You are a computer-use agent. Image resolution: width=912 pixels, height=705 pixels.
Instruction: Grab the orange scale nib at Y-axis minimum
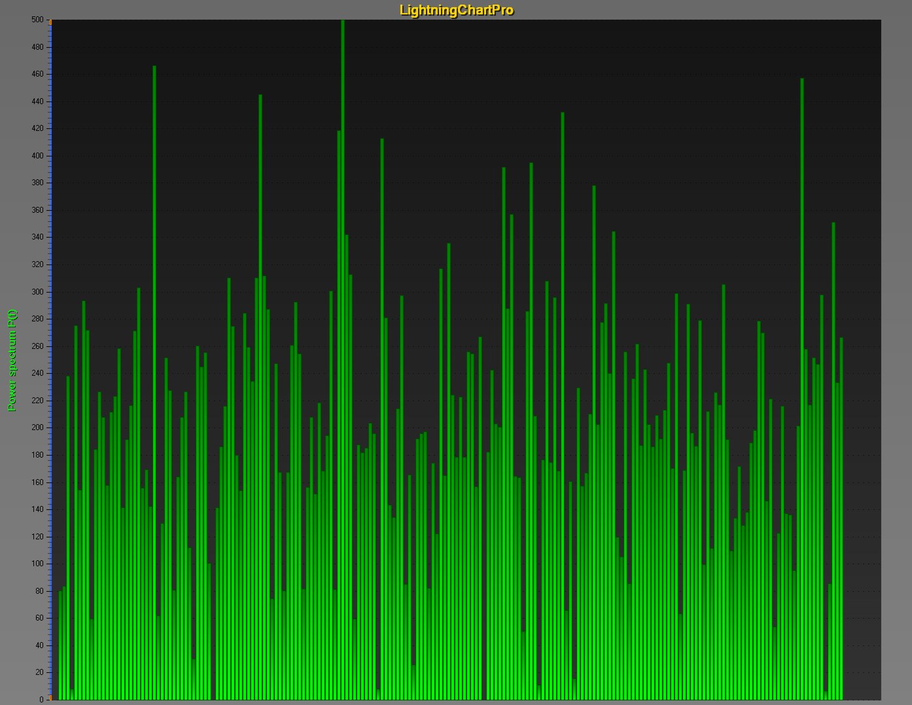pyautogui.click(x=50, y=697)
